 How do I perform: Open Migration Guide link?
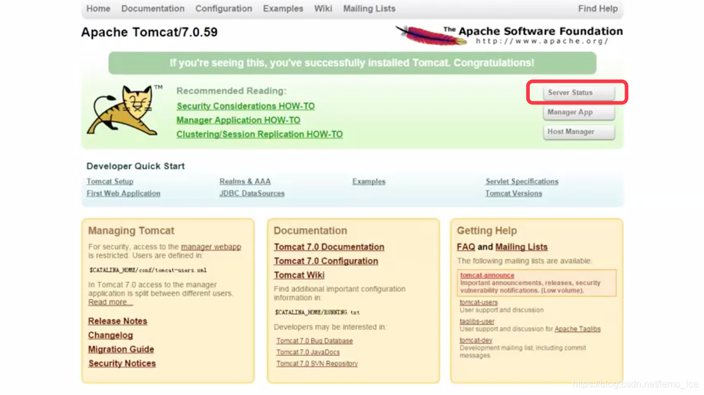(x=121, y=349)
